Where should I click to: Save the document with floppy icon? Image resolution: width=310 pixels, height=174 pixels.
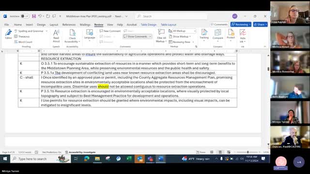click(34, 16)
